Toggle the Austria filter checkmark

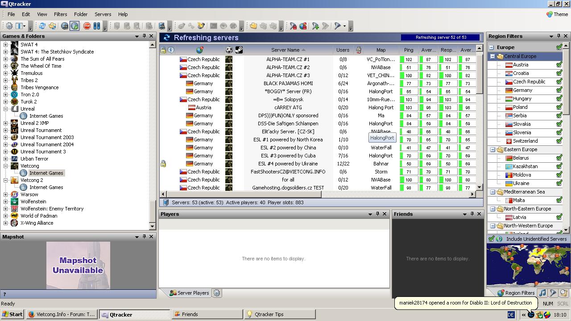(x=559, y=65)
